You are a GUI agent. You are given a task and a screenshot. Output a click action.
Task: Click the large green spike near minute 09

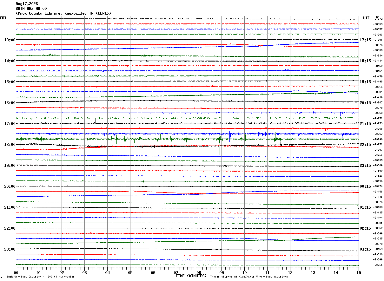(x=220, y=144)
